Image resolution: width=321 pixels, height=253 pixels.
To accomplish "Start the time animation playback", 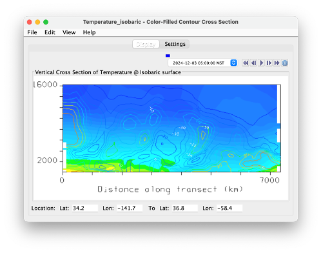I will click(x=261, y=63).
